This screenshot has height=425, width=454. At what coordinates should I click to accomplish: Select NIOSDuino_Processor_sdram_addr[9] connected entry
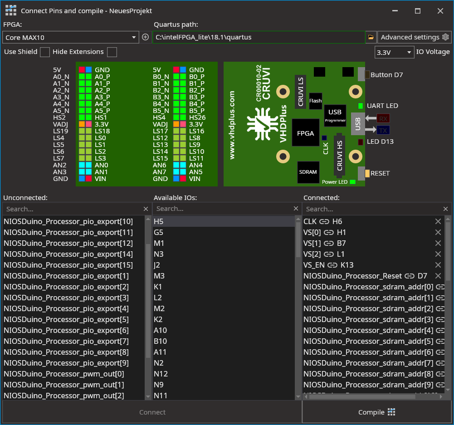tap(374, 385)
